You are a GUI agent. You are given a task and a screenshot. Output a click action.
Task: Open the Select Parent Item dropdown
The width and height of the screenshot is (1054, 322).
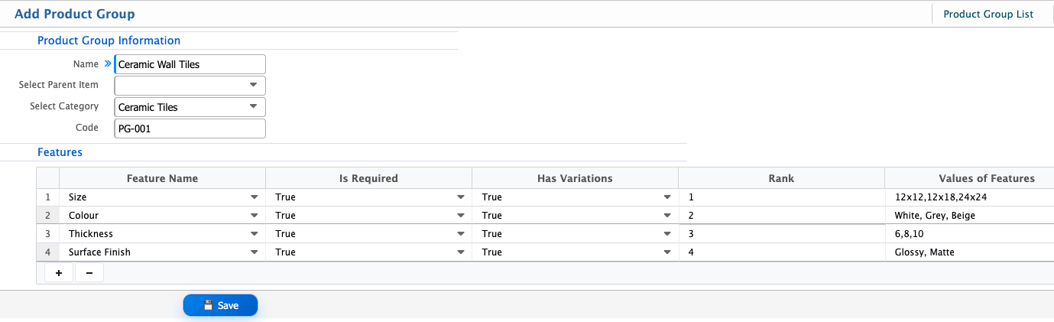click(190, 85)
